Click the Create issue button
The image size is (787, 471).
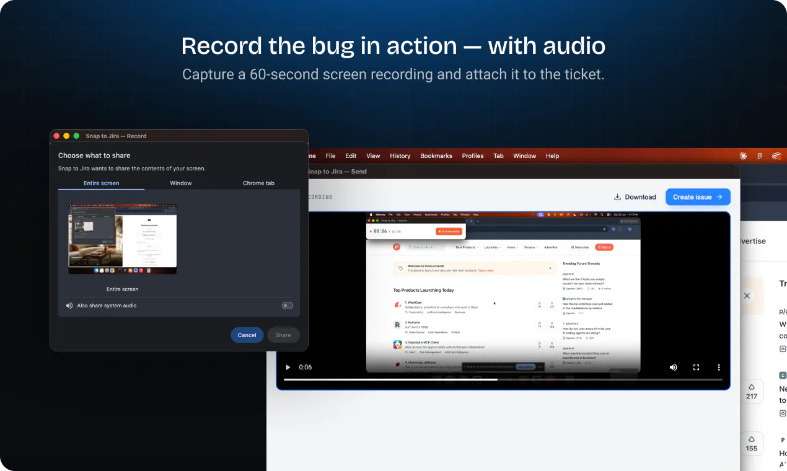coord(698,197)
